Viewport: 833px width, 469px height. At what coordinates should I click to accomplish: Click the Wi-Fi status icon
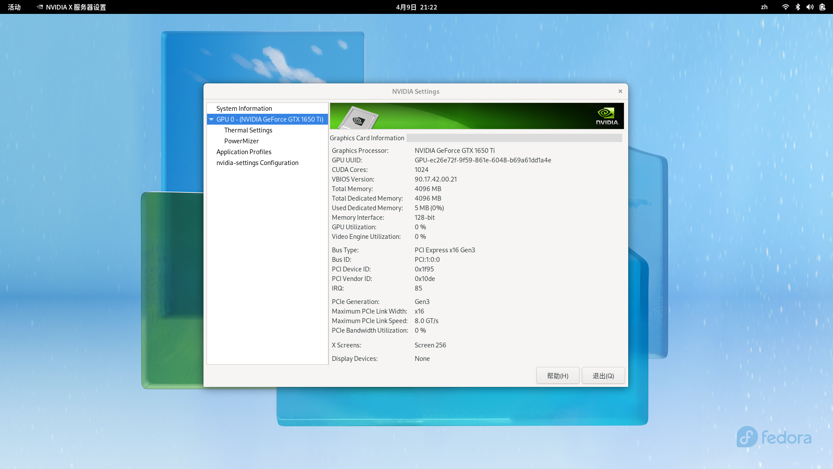pos(785,7)
